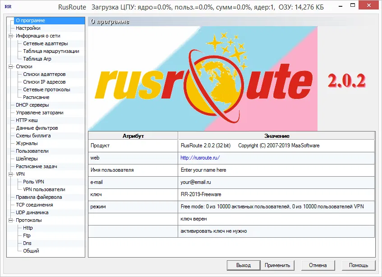The width and height of the screenshot is (382, 277).
Task: Open Роль VPN page
Action: pos(33,182)
